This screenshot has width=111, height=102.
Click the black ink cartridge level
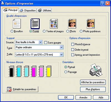[12, 71]
